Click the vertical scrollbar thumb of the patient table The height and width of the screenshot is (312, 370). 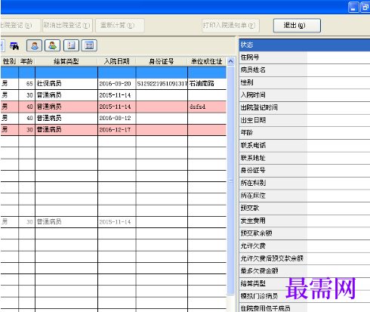click(230, 180)
